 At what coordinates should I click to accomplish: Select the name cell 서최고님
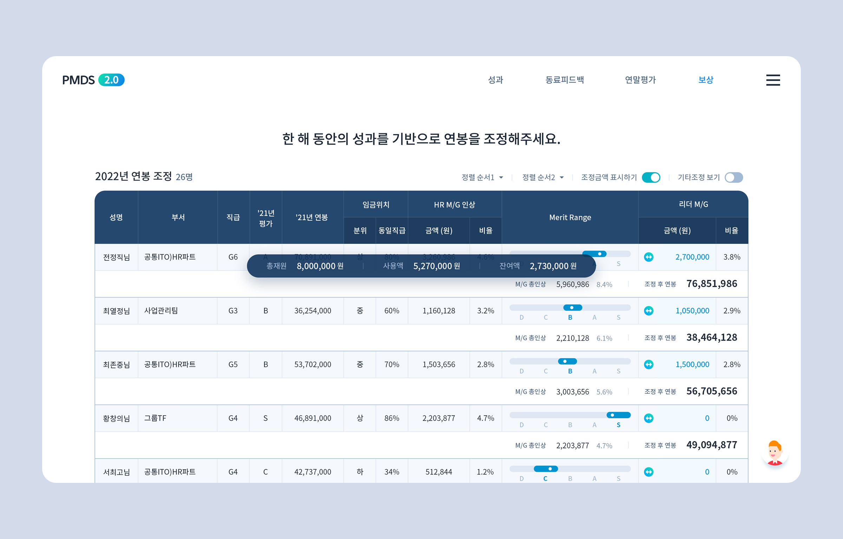[116, 472]
